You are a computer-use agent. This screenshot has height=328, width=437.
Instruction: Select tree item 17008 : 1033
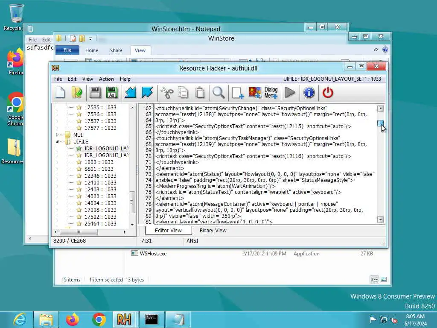[100, 210]
